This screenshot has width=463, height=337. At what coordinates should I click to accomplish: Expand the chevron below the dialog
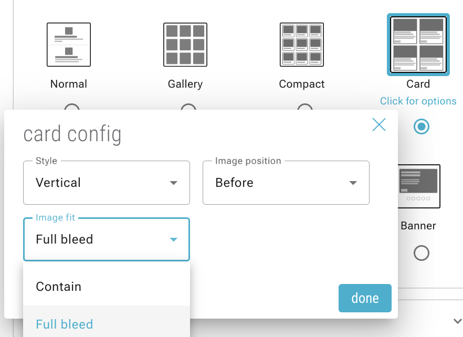(456, 320)
